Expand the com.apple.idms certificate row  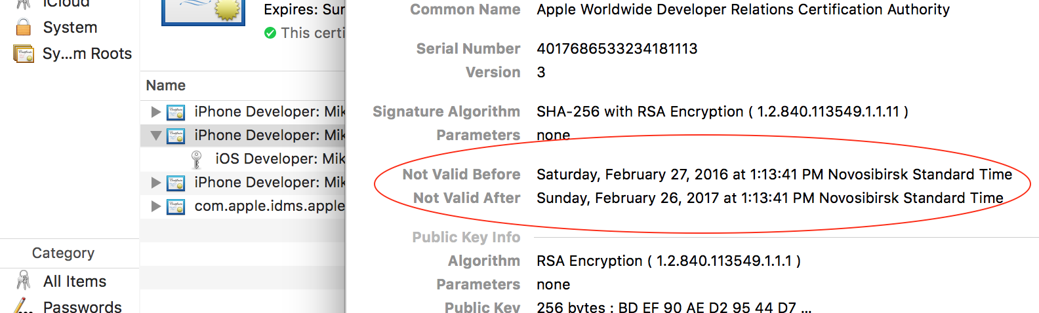[x=155, y=206]
